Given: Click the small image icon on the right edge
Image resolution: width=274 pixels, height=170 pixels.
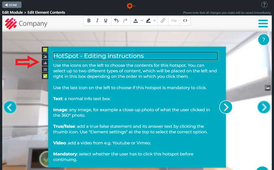Looking at the screenshot, I should (x=268, y=88).
